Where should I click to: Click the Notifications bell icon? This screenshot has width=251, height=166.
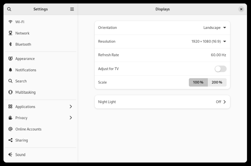point(10,70)
